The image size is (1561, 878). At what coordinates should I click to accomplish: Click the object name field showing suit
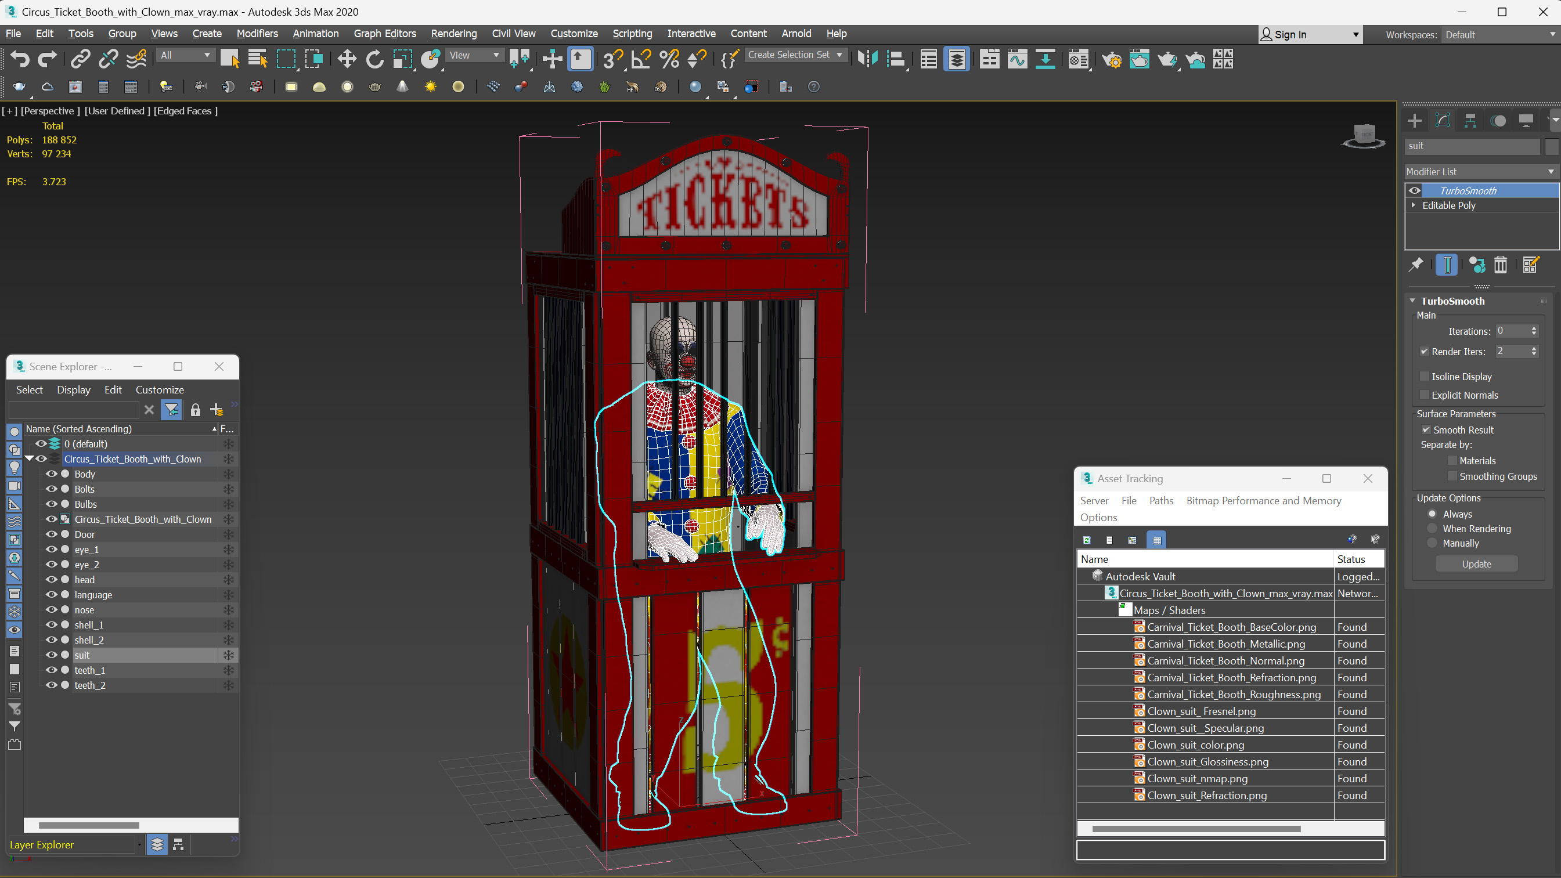coord(1472,146)
